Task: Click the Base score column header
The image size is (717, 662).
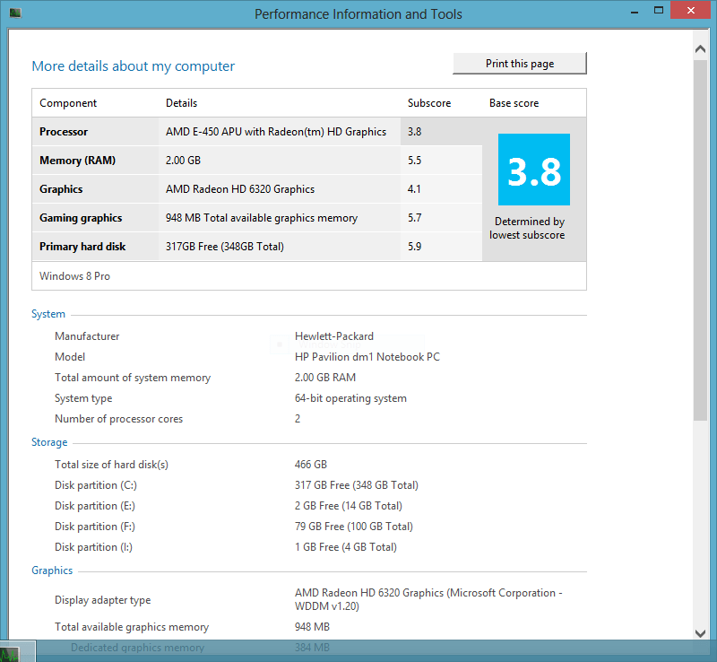Action: point(514,103)
